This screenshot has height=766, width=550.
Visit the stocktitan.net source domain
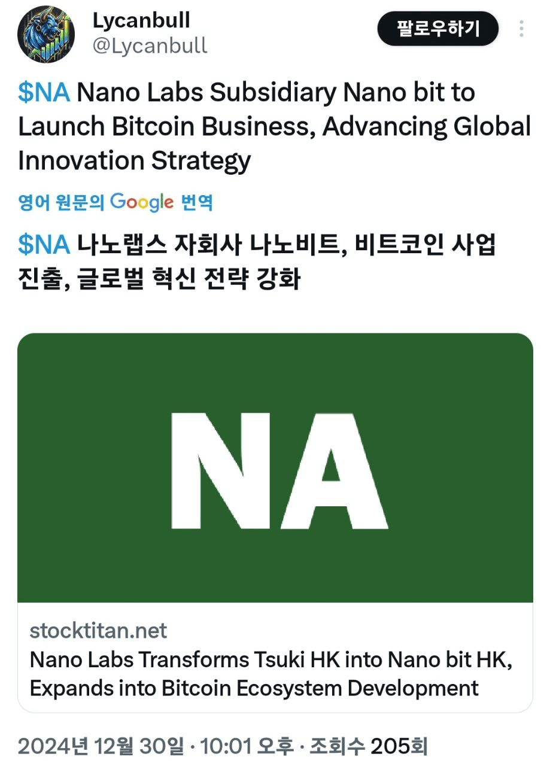[x=98, y=631]
